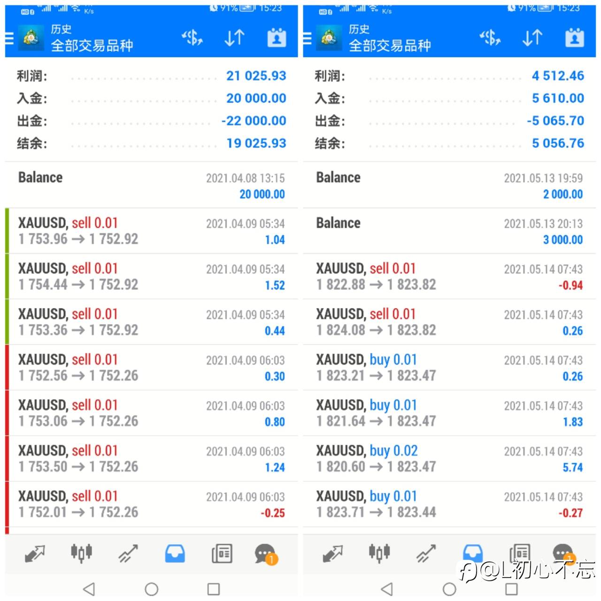The height and width of the screenshot is (601, 601).
Task: Tap the balance value 19 025.93
Action: click(x=256, y=143)
